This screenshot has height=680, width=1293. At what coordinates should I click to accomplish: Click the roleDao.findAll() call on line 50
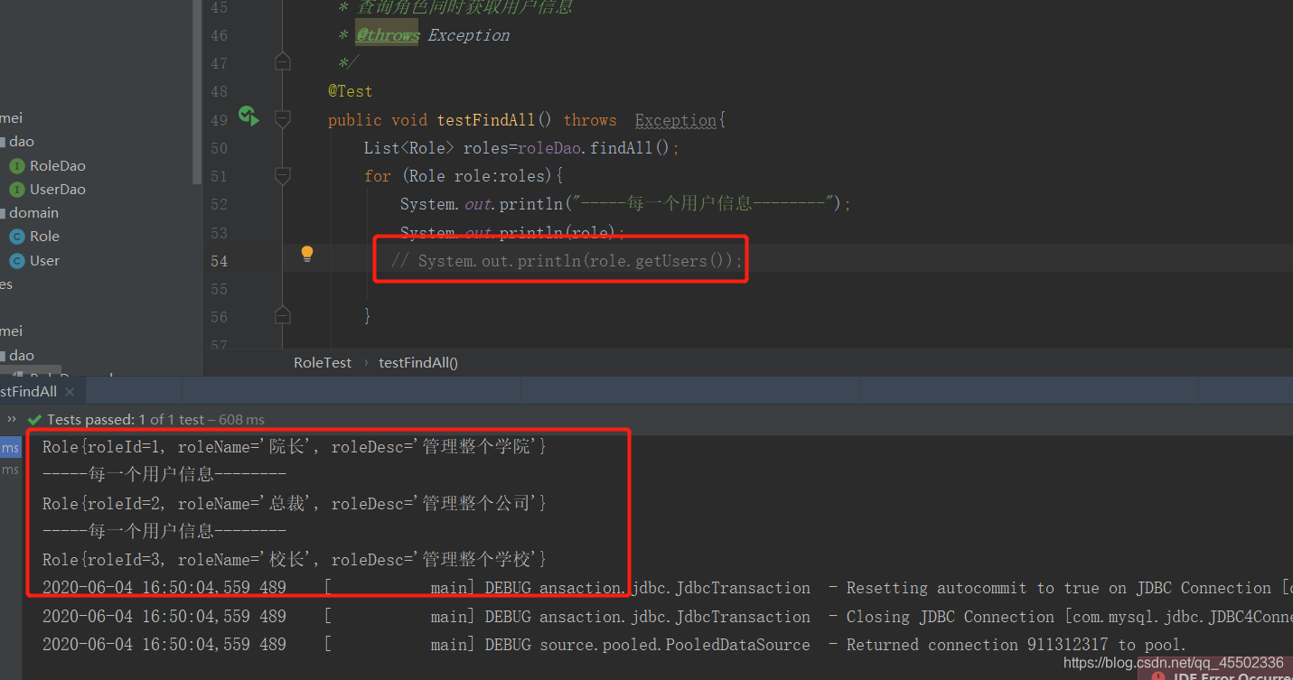tap(593, 147)
